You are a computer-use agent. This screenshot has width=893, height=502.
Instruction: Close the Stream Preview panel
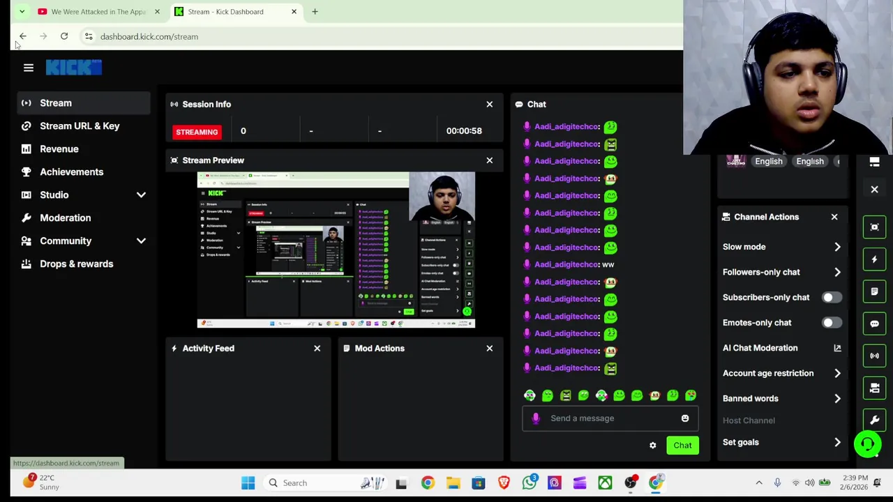[x=489, y=160]
